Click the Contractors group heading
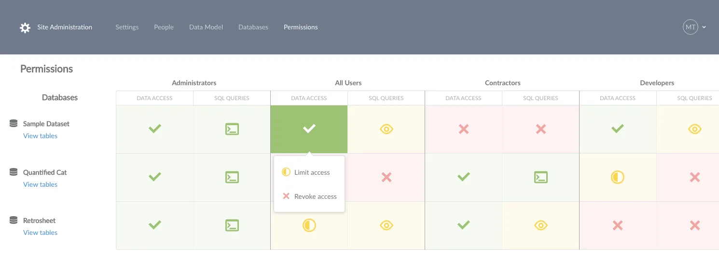The width and height of the screenshot is (719, 272). [x=503, y=83]
